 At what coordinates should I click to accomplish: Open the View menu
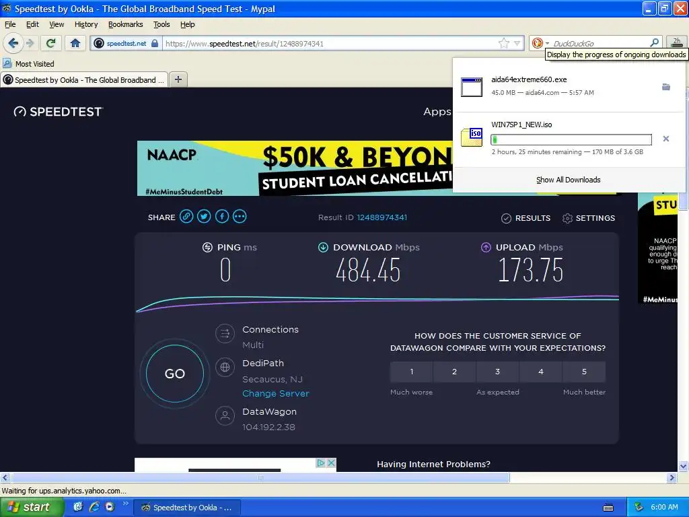(57, 25)
